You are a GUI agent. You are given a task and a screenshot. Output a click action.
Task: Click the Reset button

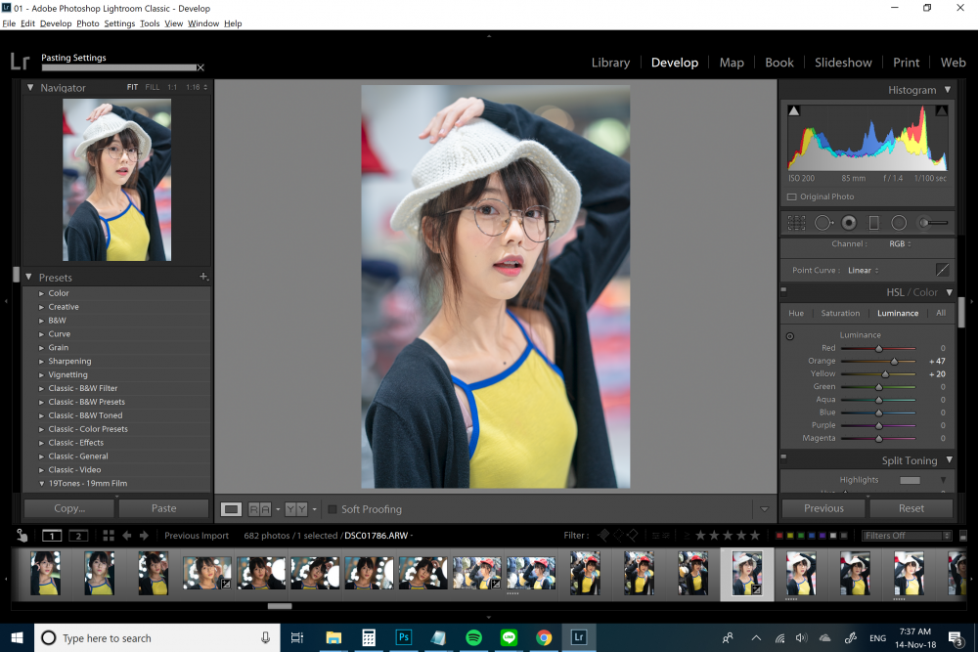pos(911,508)
